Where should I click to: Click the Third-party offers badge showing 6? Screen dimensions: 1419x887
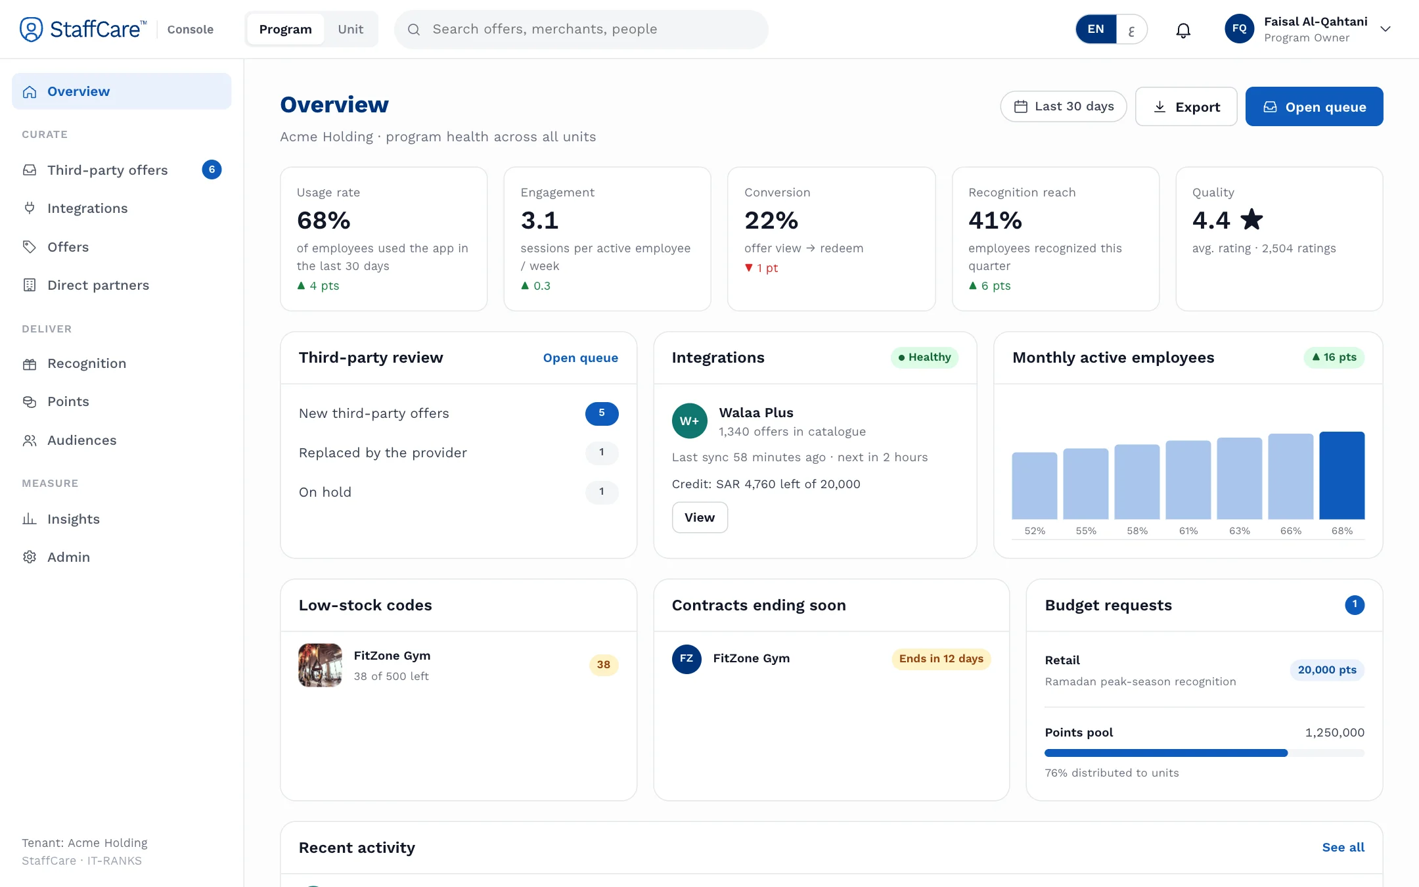212,170
